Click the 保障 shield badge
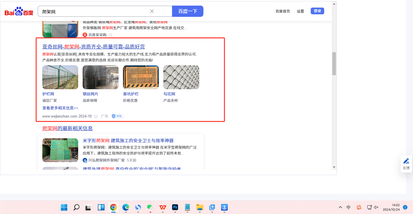This screenshot has height=214, width=413. click(117, 116)
